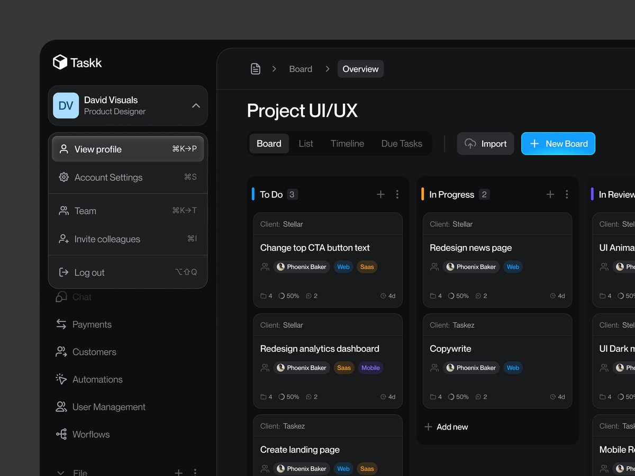Click the blue To Do color marker
The image size is (635, 476).
pyautogui.click(x=253, y=194)
